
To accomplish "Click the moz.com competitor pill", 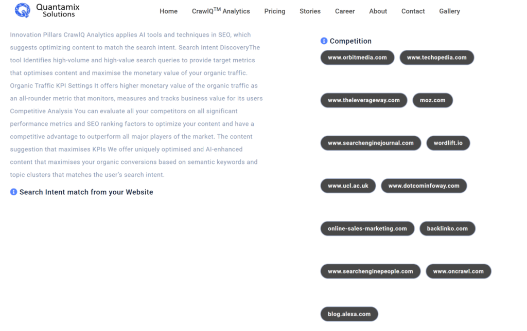I will [432, 100].
